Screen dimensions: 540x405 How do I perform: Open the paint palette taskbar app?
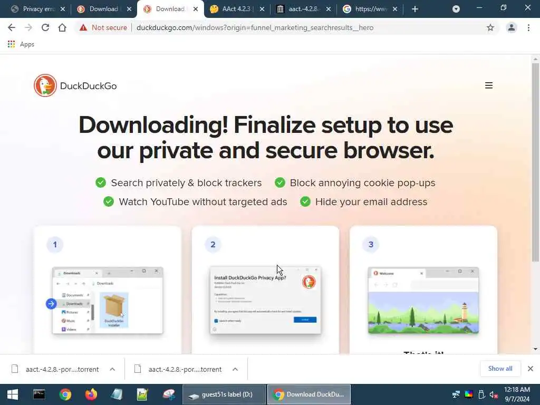(169, 394)
